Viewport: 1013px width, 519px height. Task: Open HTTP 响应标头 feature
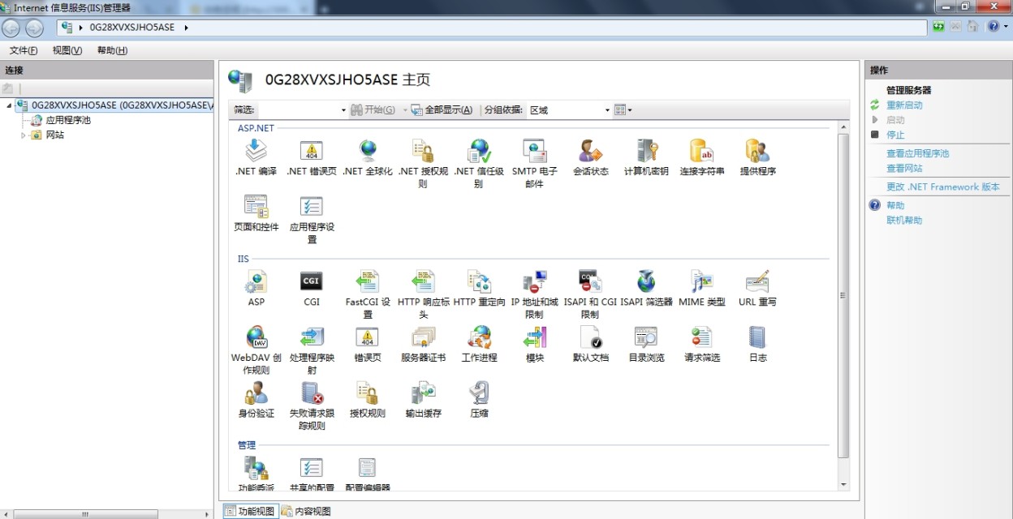pyautogui.click(x=423, y=294)
